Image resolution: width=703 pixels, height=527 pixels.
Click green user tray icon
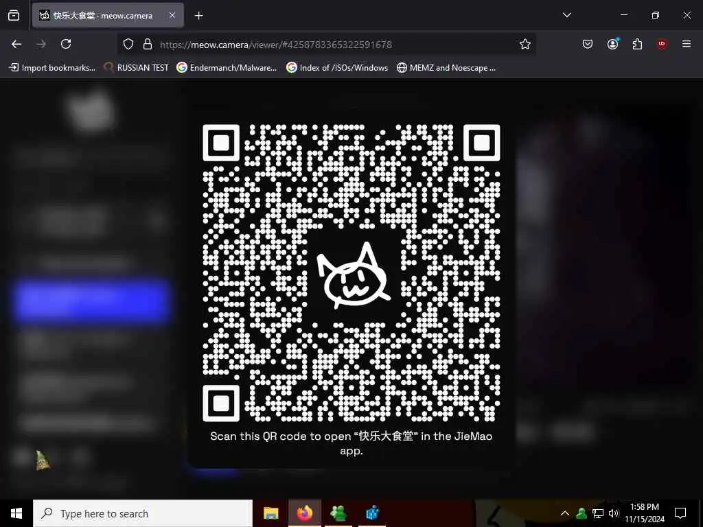click(x=581, y=513)
